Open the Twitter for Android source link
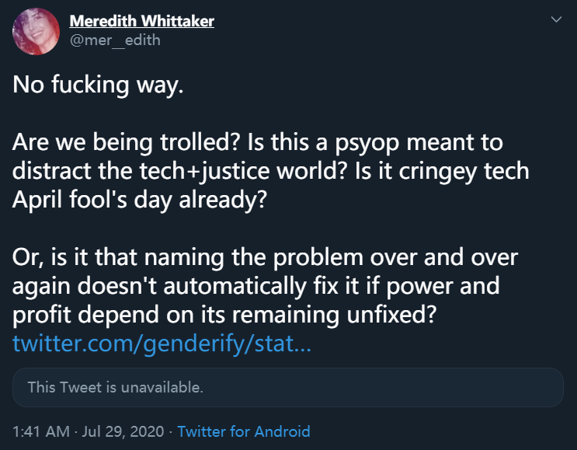The width and height of the screenshot is (577, 450). point(244,431)
